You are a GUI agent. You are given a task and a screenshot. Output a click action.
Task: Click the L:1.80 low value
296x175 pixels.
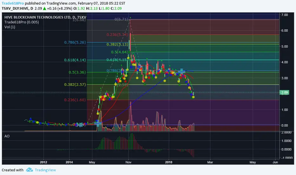(104, 8)
